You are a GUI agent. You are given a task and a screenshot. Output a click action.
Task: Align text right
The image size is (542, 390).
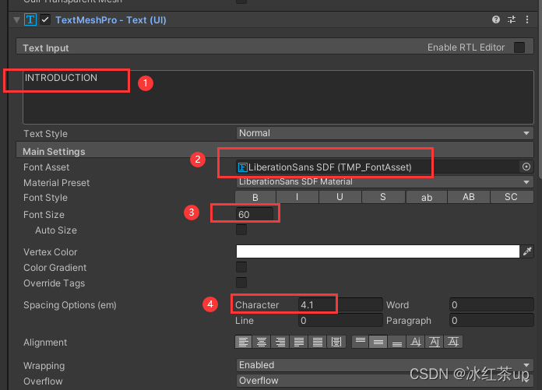pyautogui.click(x=280, y=342)
